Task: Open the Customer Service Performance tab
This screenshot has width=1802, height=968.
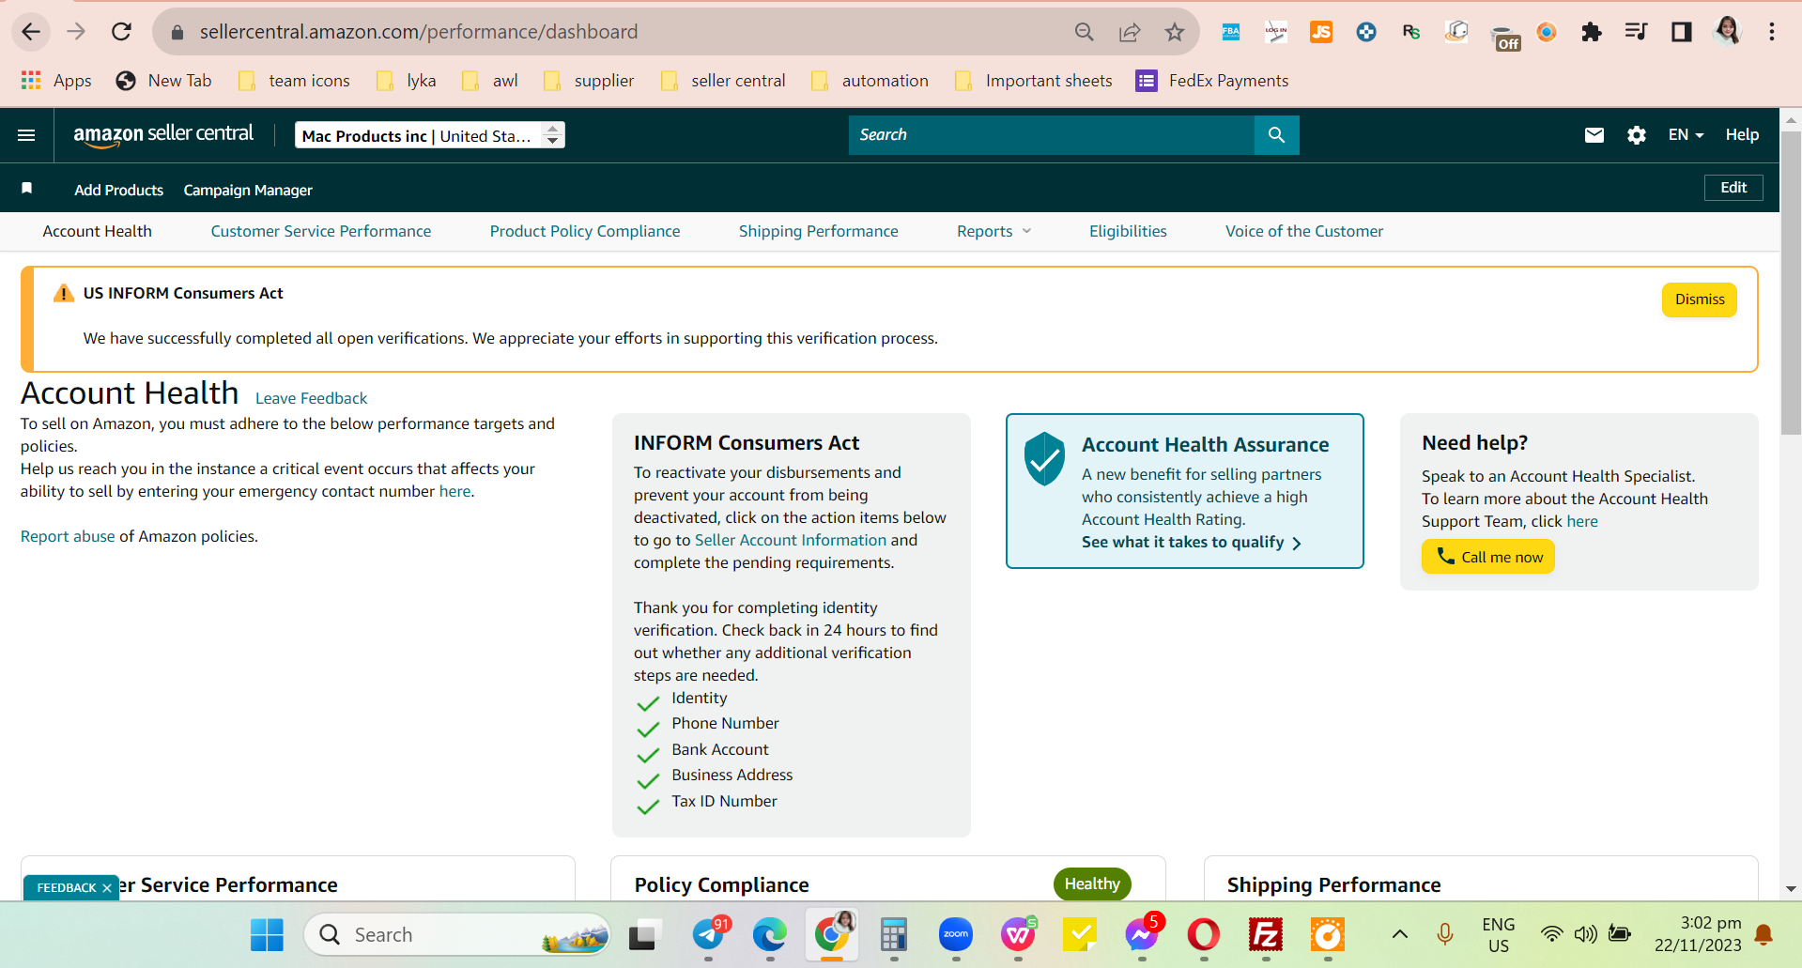Action: coord(321,231)
